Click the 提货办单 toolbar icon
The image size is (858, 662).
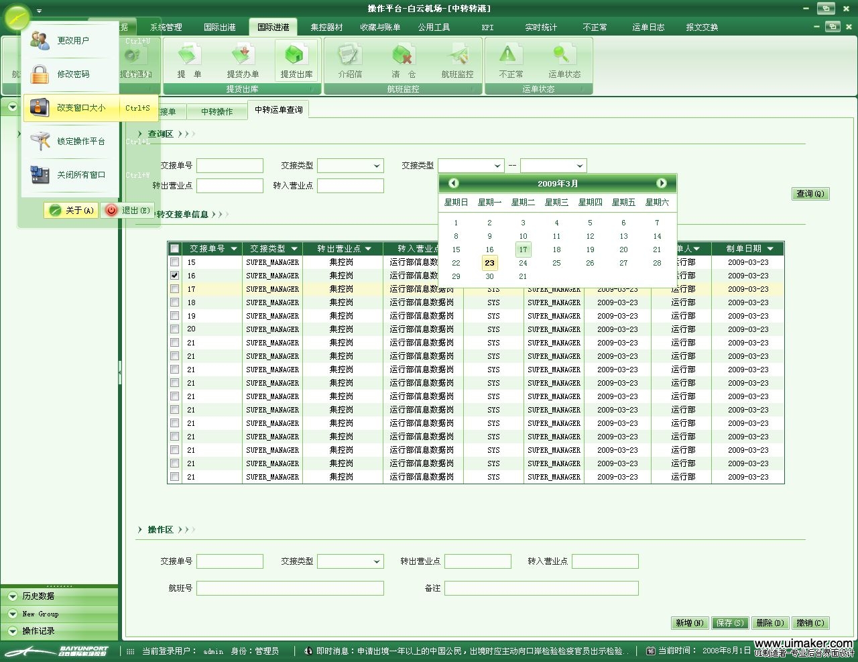coord(243,61)
